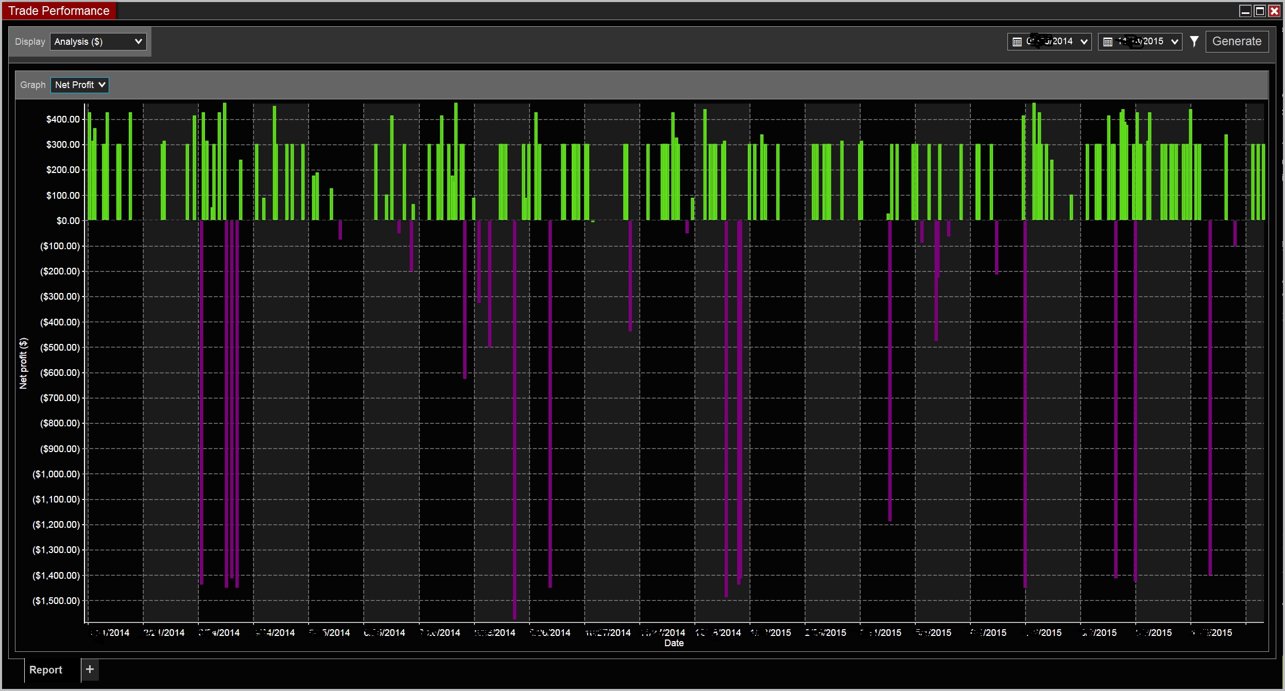
Task: Click the ($1,500.00) y-axis label
Action: click(x=56, y=601)
